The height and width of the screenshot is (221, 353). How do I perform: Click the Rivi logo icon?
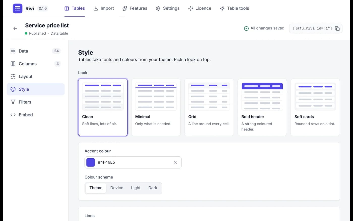click(17, 8)
